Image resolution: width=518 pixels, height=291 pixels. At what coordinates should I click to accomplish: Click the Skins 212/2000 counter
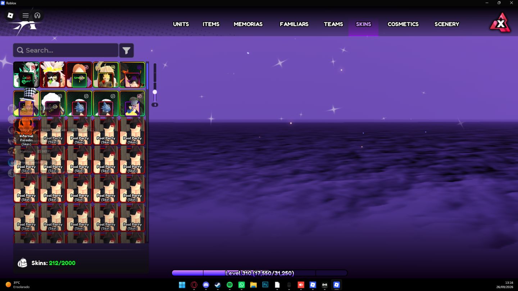click(x=53, y=263)
